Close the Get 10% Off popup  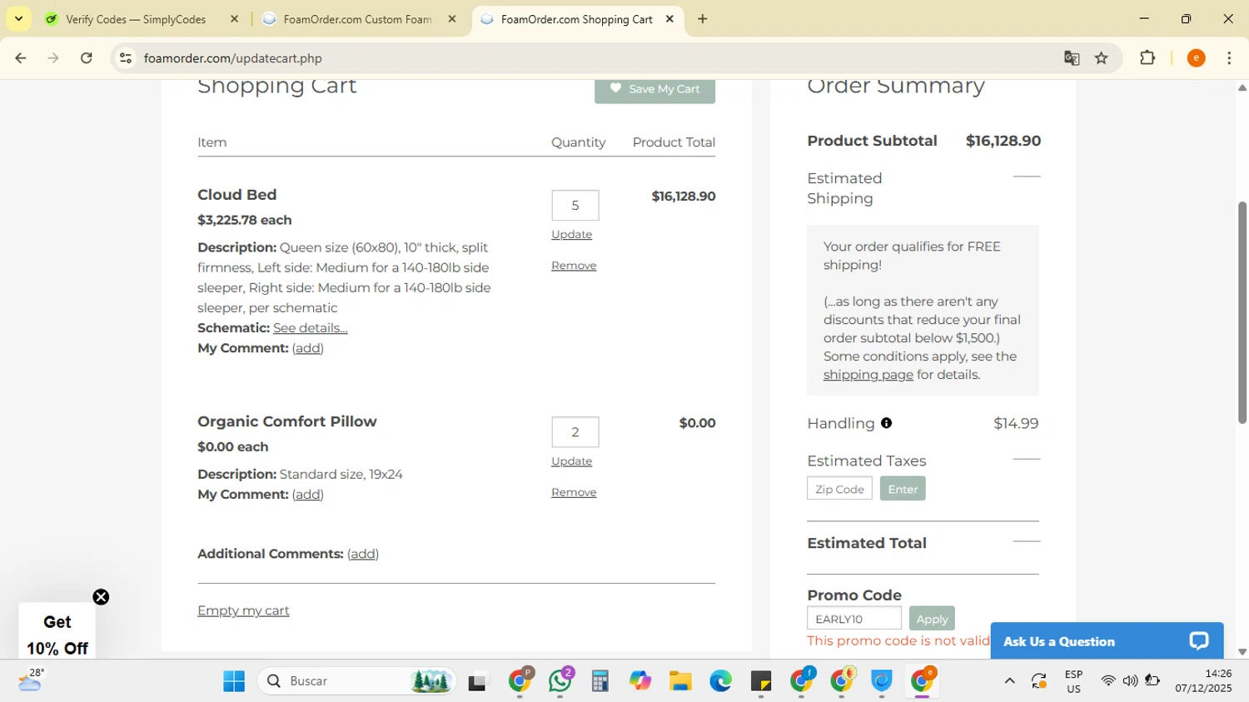101,597
